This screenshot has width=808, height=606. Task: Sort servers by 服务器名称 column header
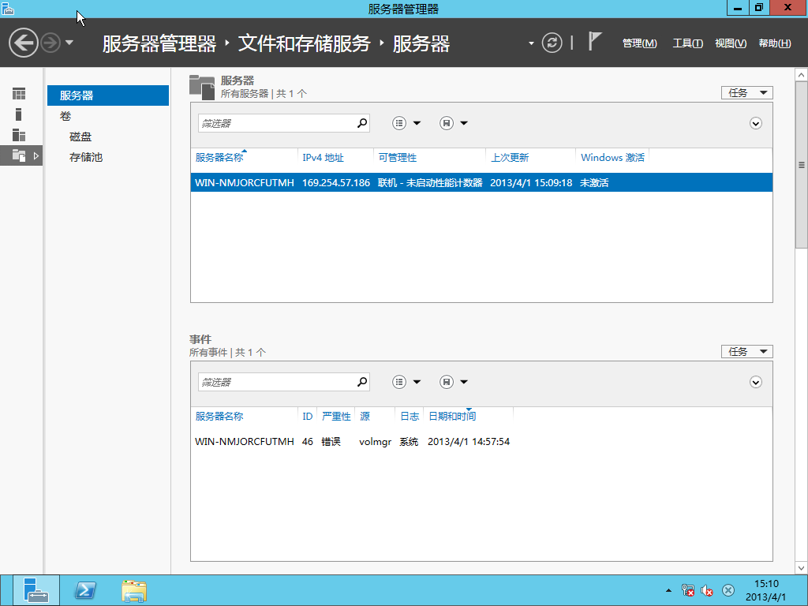coord(219,158)
